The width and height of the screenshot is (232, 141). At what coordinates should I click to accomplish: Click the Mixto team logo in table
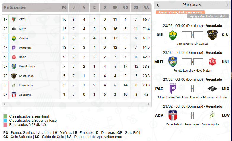[14, 29]
